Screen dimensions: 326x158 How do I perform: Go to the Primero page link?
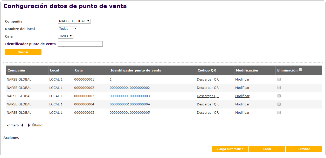[12, 125]
